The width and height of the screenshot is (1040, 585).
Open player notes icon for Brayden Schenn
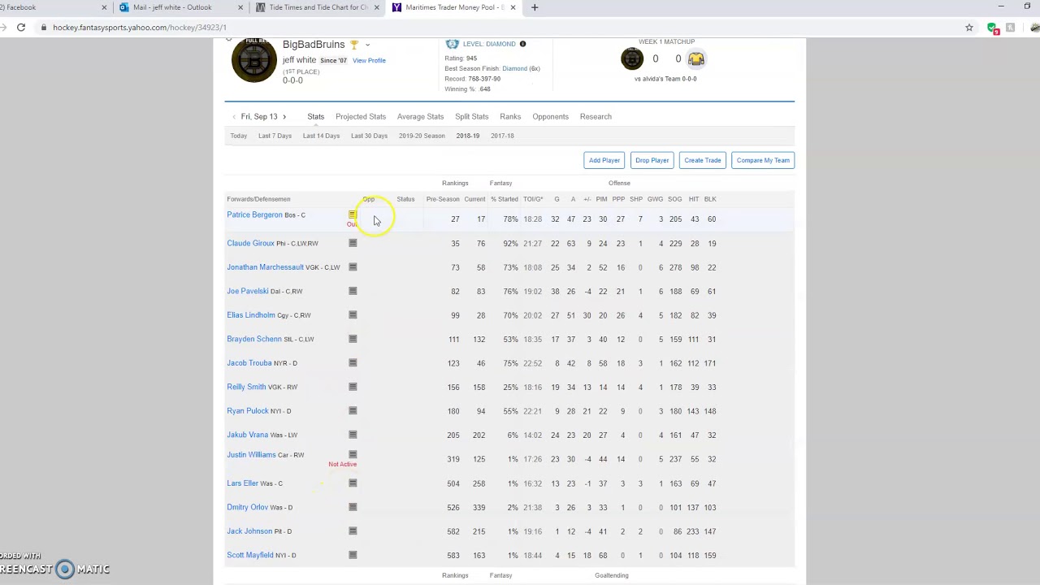(x=353, y=339)
